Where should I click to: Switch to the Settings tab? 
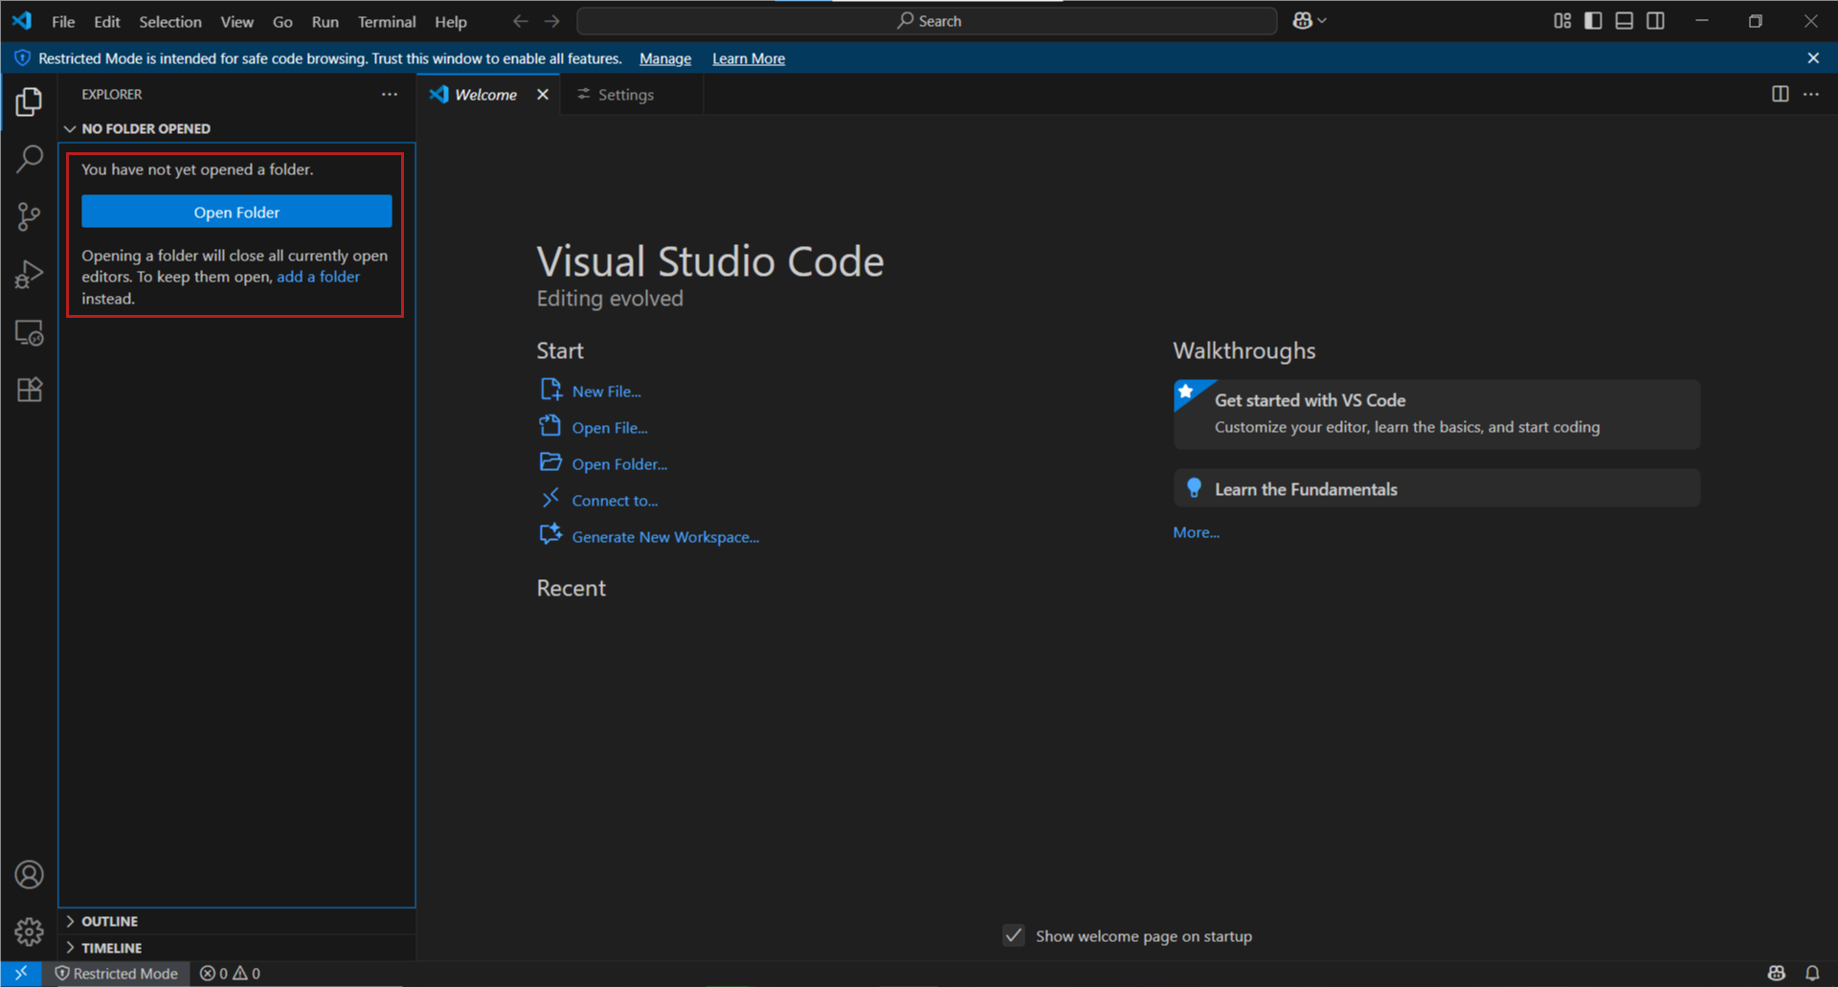coord(625,95)
